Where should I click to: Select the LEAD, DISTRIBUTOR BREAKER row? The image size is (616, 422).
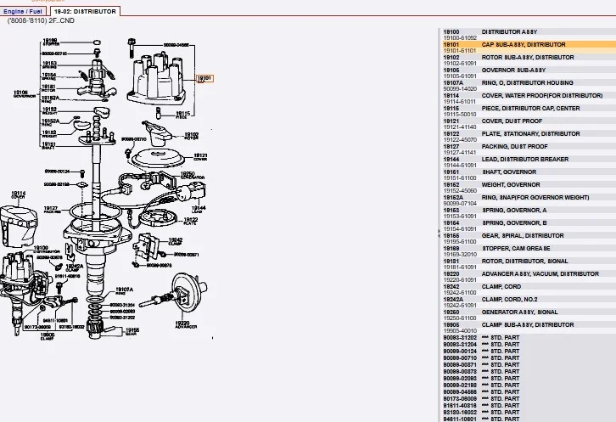pos(529,162)
